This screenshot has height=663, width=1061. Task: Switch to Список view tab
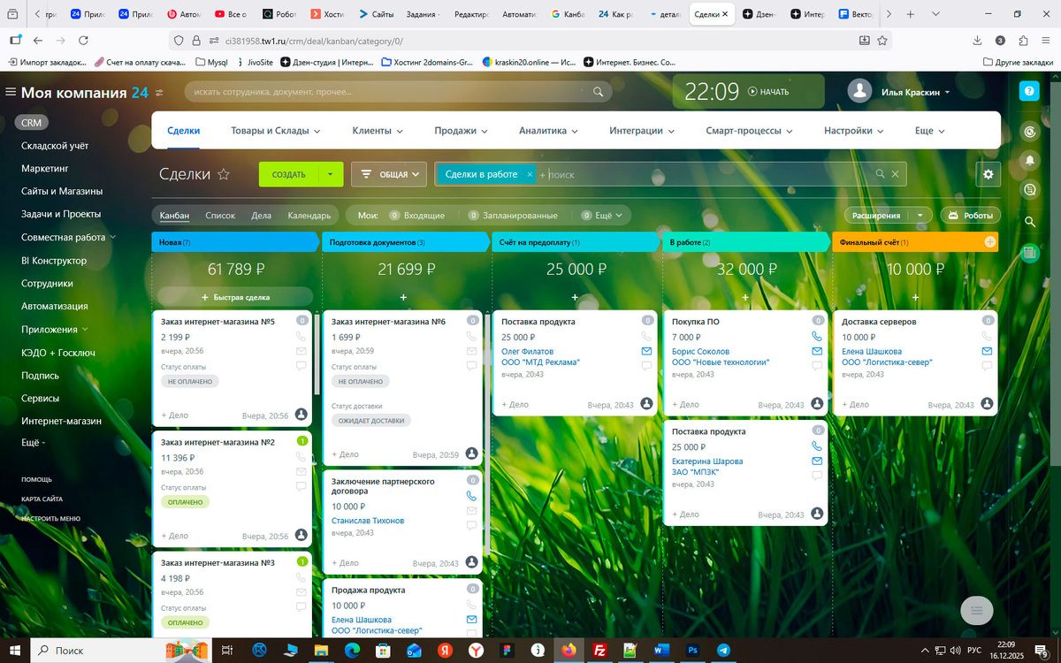220,215
